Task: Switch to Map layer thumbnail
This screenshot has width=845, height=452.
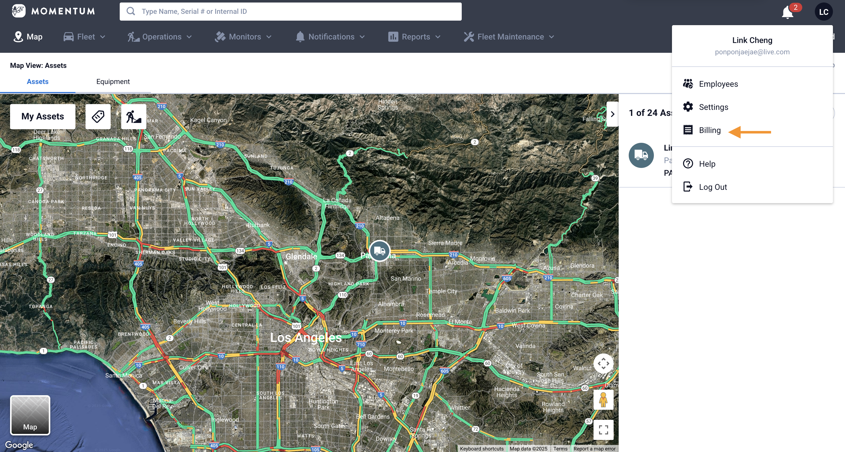Action: (30, 415)
